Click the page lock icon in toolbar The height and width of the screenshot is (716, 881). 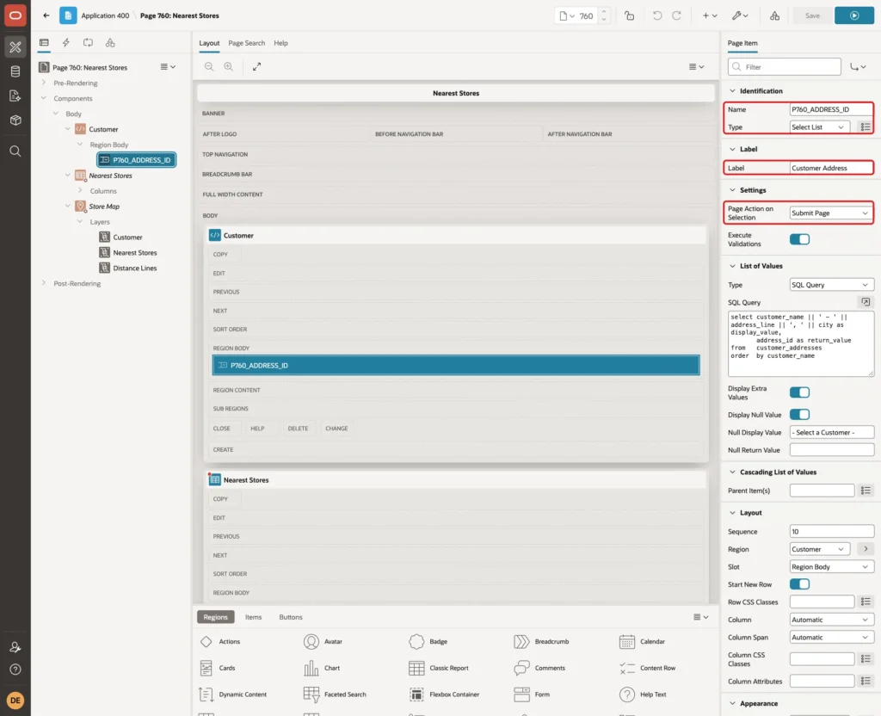tap(630, 15)
